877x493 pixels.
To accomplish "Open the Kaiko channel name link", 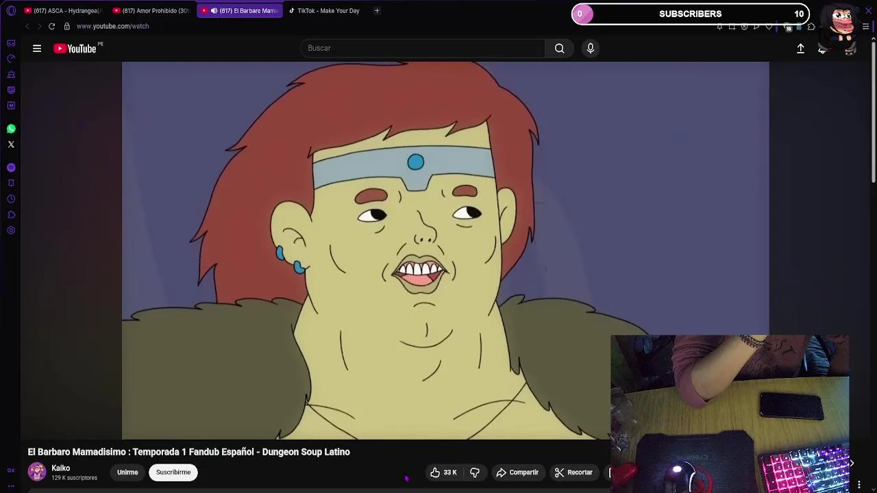I will pyautogui.click(x=60, y=468).
